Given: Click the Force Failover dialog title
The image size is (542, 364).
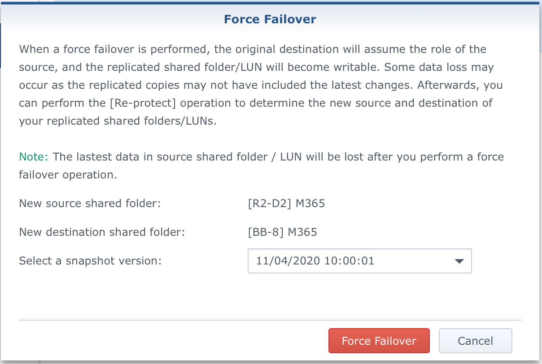Looking at the screenshot, I should tap(270, 19).
